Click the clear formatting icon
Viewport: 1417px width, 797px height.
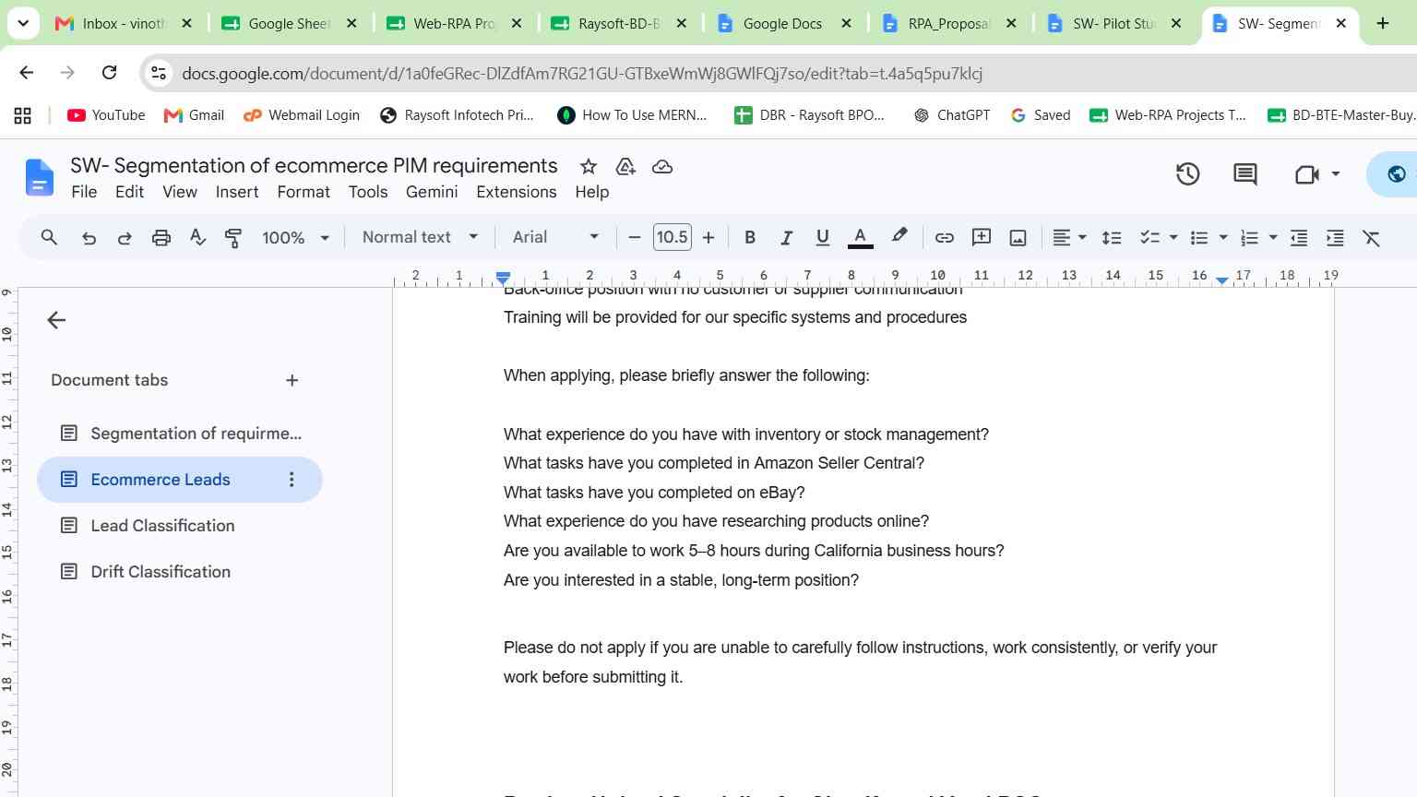pyautogui.click(x=1372, y=238)
